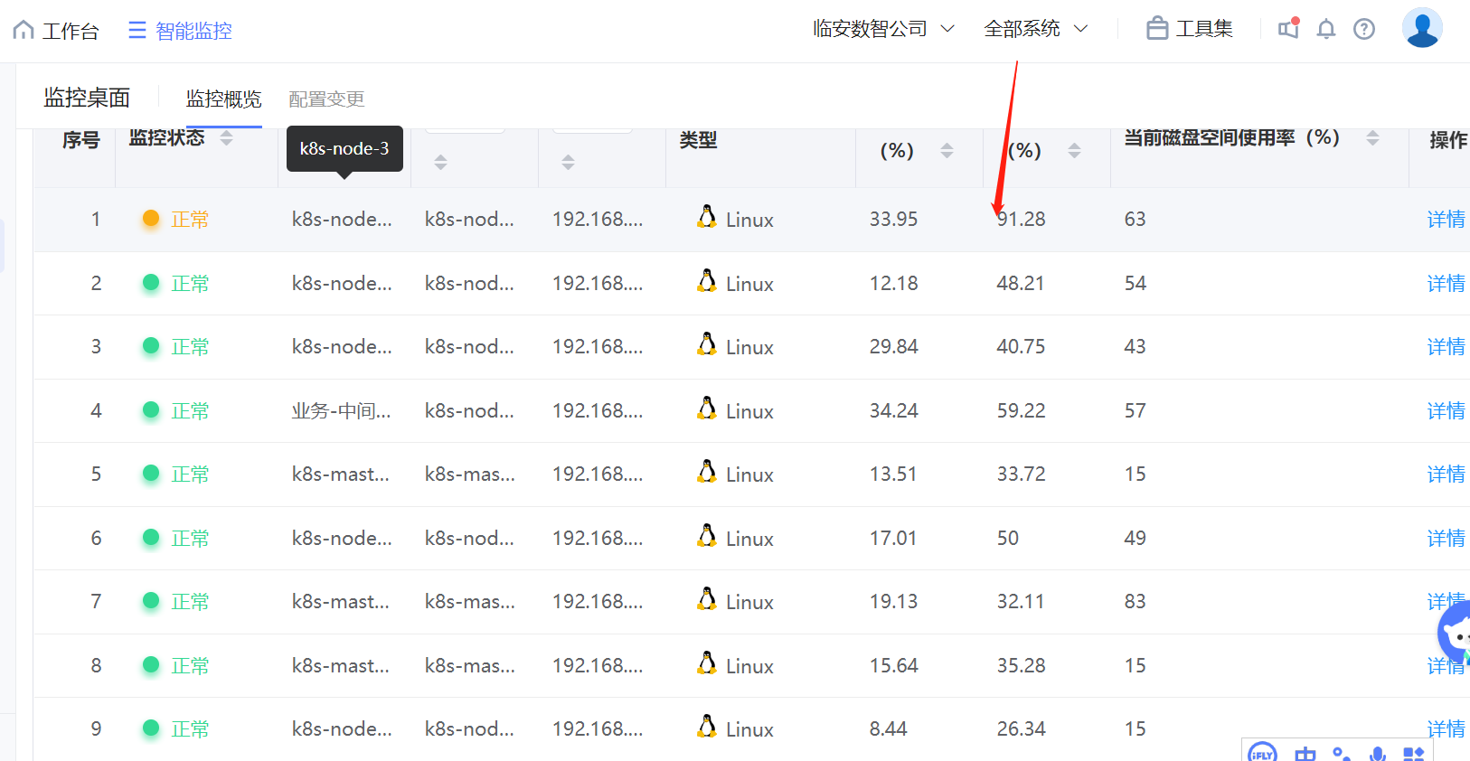Click the 正常 status text in row 8

[190, 666]
